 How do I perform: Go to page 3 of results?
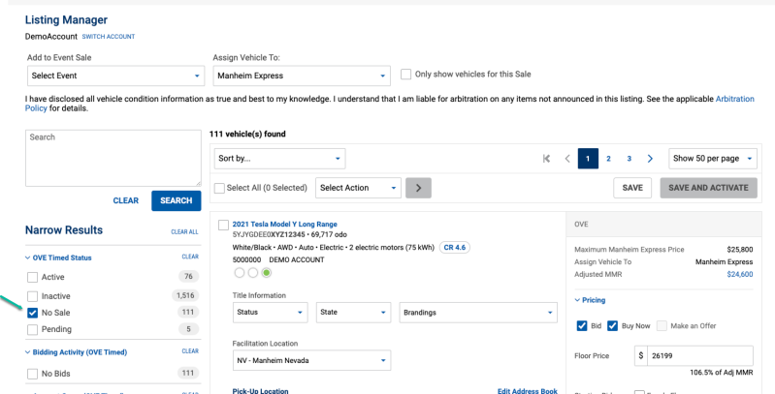click(x=629, y=158)
